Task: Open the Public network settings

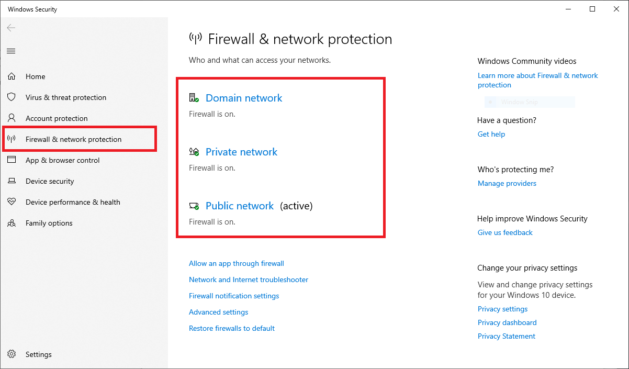Action: pyautogui.click(x=240, y=206)
